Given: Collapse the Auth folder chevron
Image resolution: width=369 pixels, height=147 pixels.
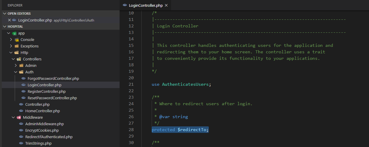Looking at the screenshot, I should (x=16, y=72).
